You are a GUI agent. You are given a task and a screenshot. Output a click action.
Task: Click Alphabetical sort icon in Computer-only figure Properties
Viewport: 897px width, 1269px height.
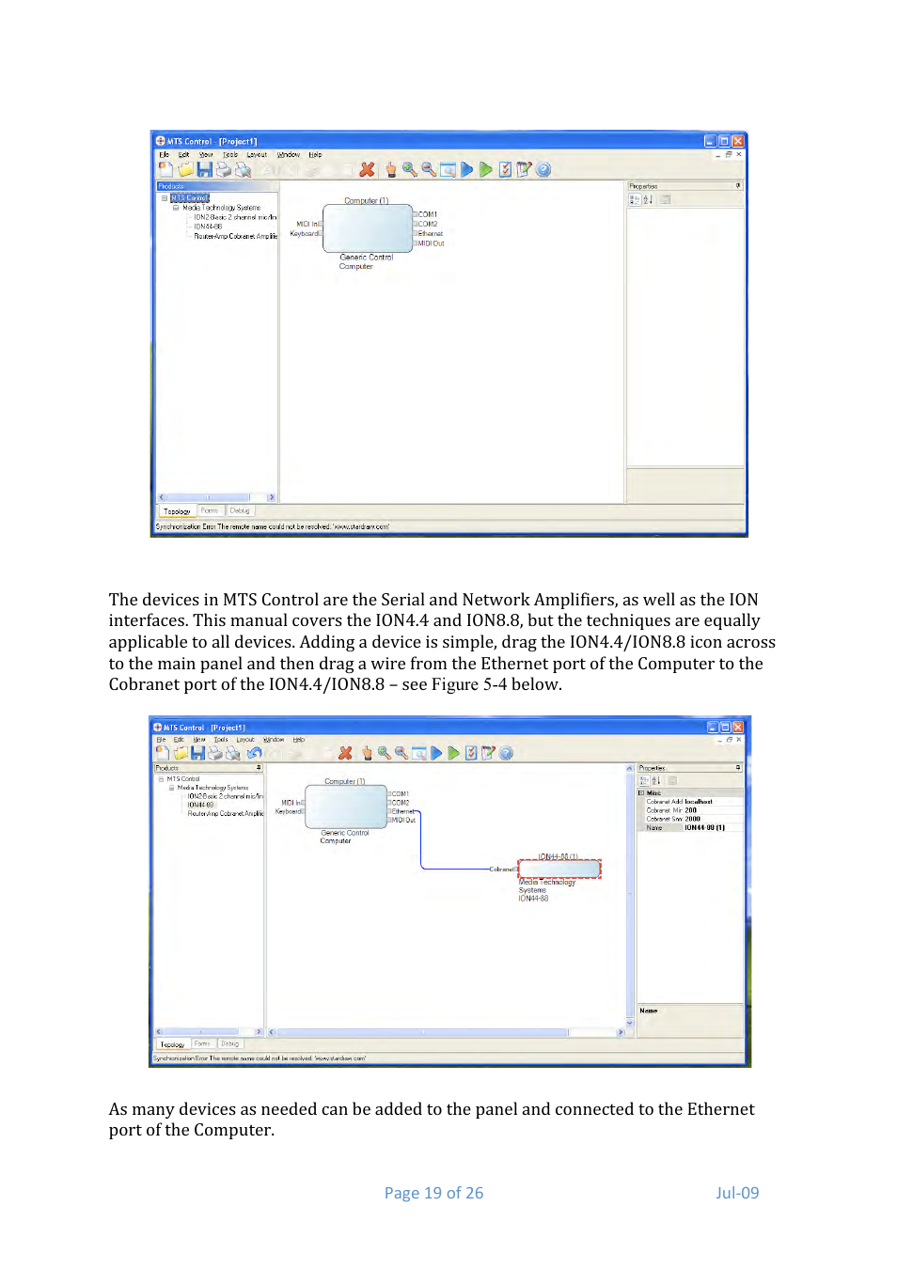coord(647,199)
